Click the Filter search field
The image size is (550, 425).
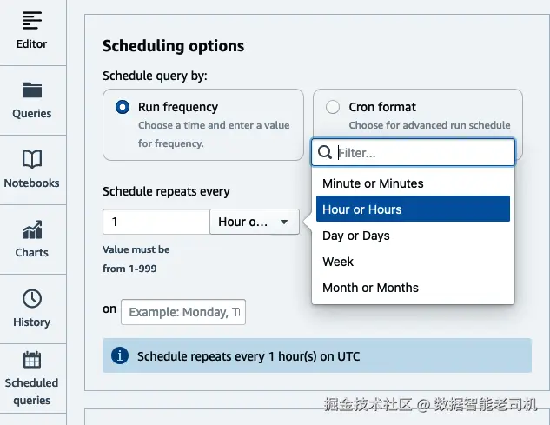point(423,153)
